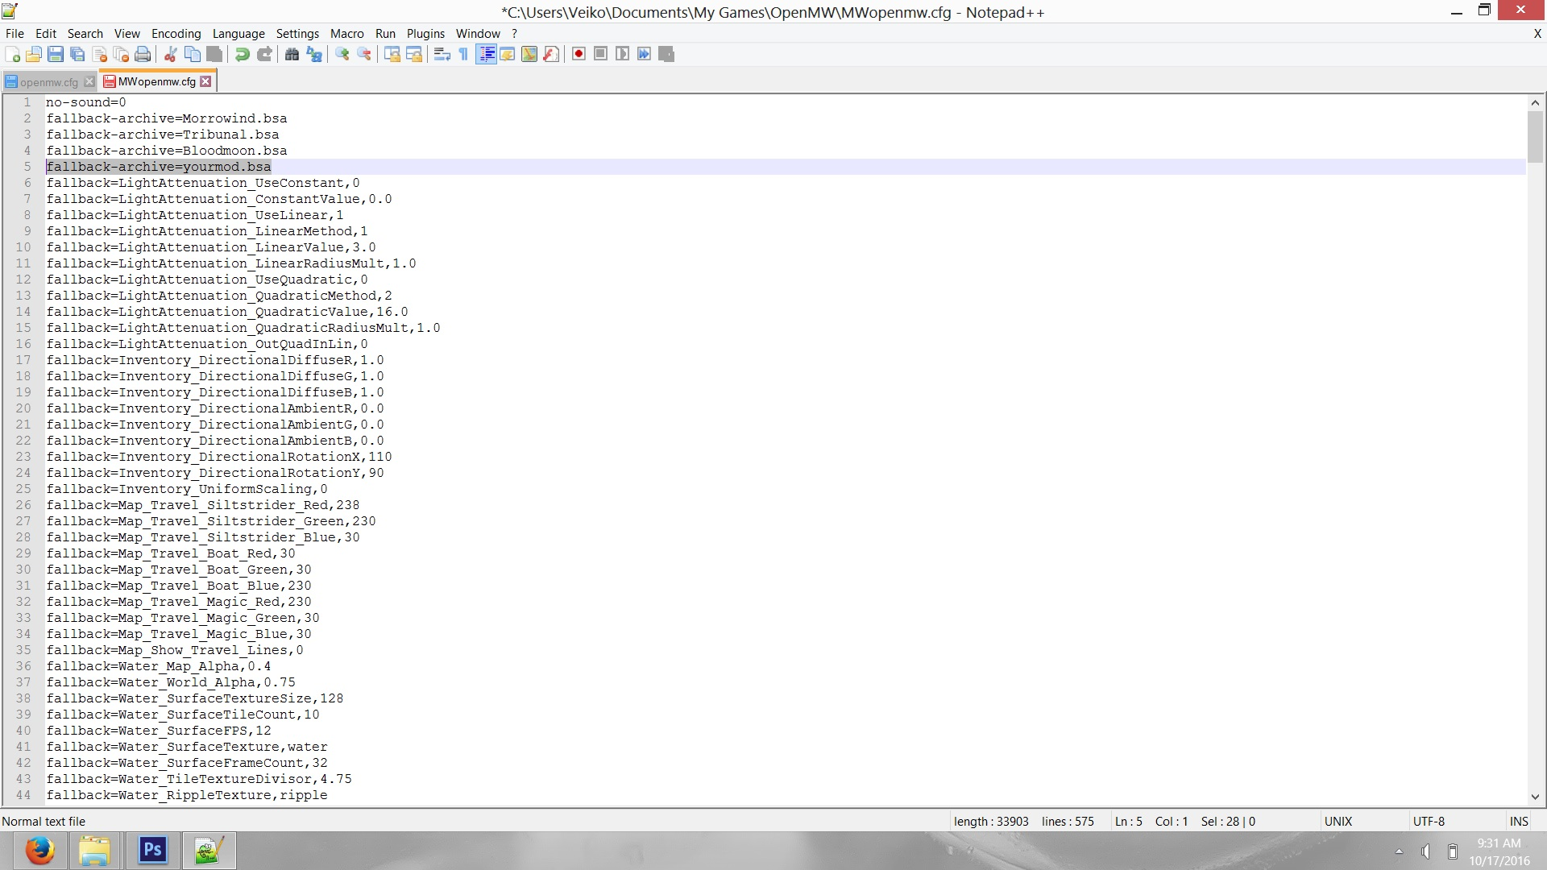The height and width of the screenshot is (870, 1547).
Task: Zoom in using the magnifier plus icon
Action: [342, 54]
